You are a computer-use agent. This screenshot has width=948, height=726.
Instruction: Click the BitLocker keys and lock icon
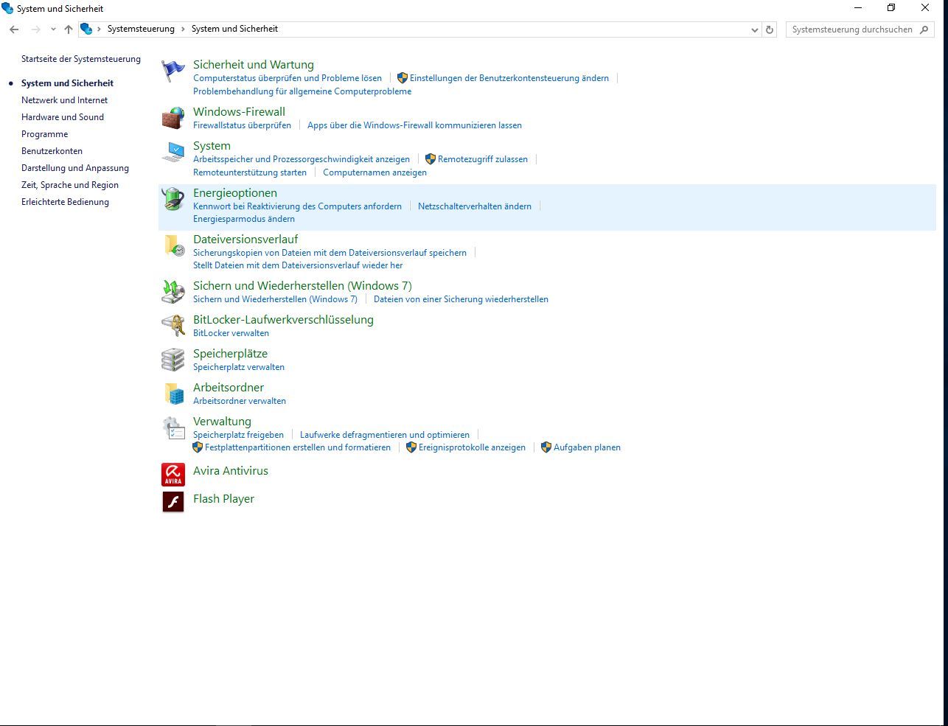[173, 326]
